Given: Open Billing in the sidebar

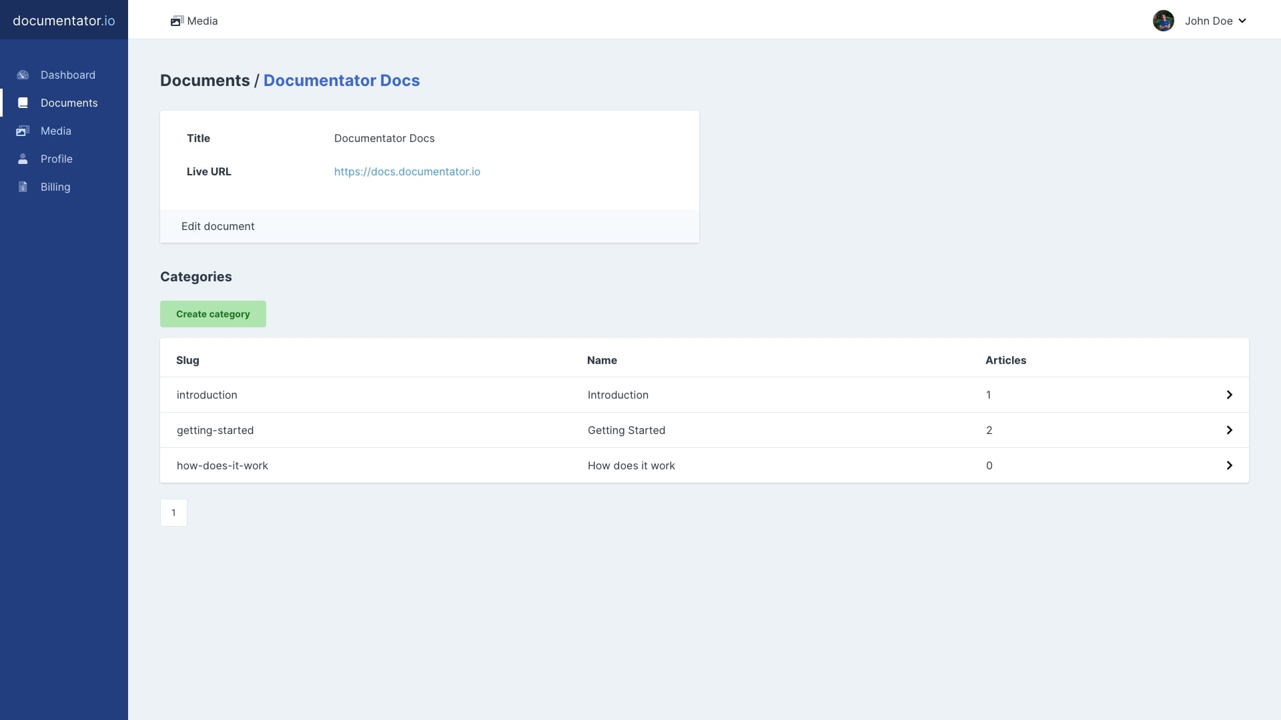Looking at the screenshot, I should (x=64, y=187).
